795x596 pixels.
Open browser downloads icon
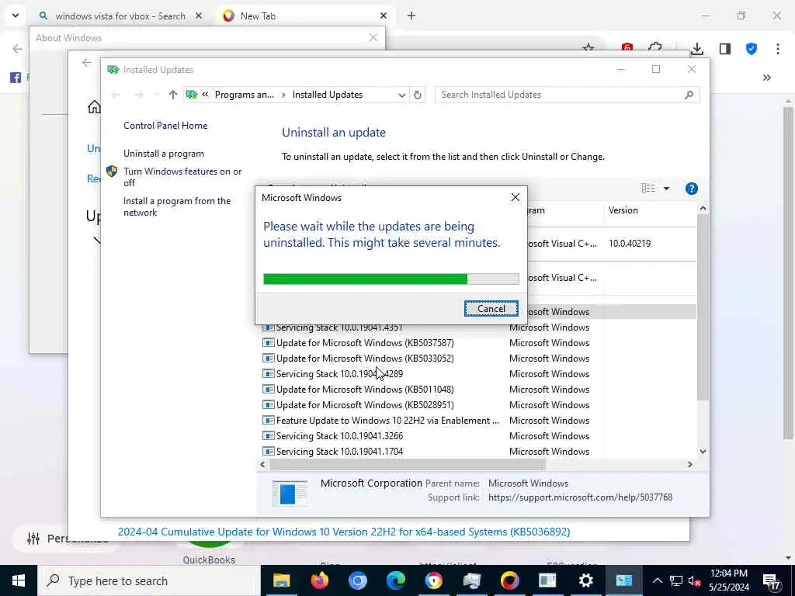click(x=697, y=49)
